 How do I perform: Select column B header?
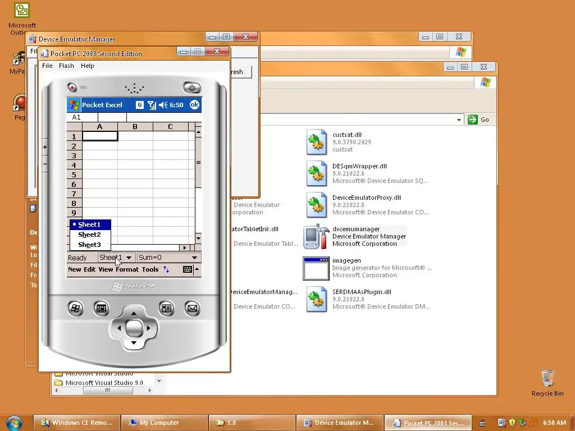point(135,127)
